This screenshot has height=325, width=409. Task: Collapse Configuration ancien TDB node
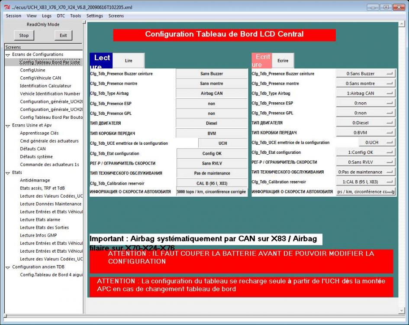pyautogui.click(x=8, y=267)
